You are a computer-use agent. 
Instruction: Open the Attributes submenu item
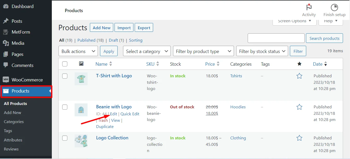[x=13, y=140]
